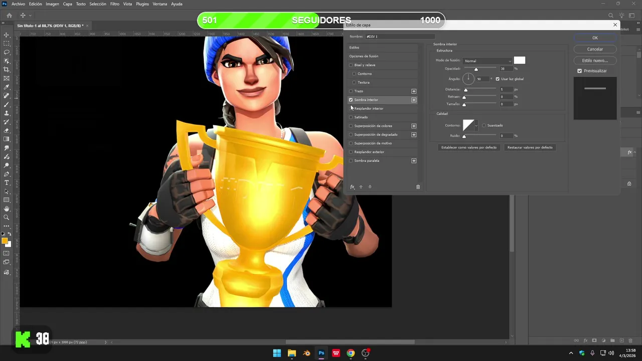Enable the Suavizado checkbox

[x=484, y=125]
